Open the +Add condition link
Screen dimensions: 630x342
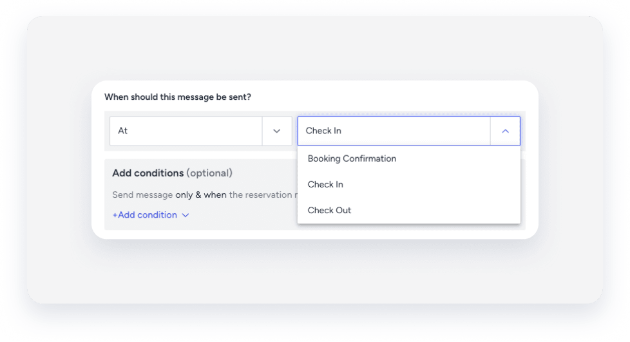point(144,215)
